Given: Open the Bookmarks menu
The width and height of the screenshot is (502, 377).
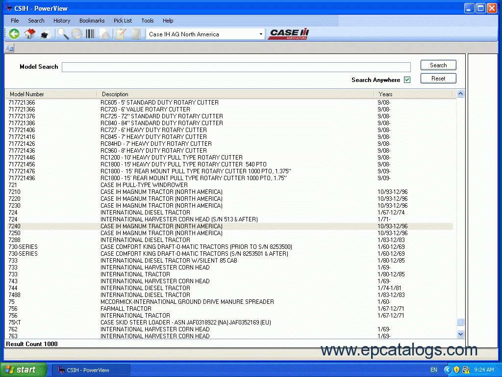Looking at the screenshot, I should tap(92, 21).
